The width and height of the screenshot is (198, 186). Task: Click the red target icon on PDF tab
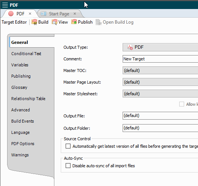pos(11,13)
